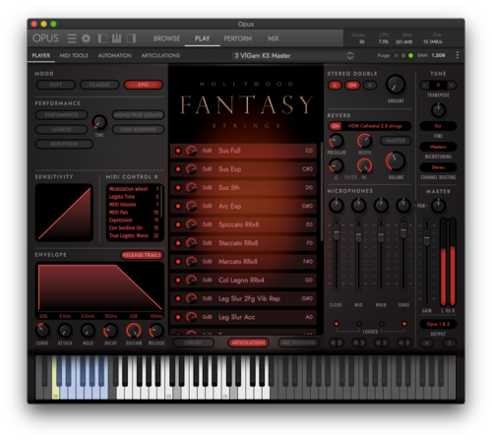The image size is (492, 440).
Task: Select the Stereo Double R channel
Action: coord(370,86)
